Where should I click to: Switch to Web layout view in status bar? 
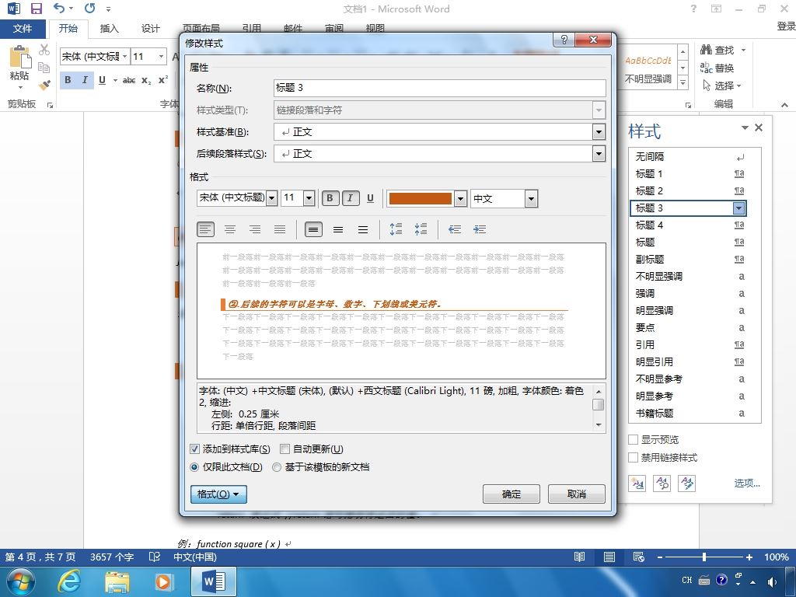pyautogui.click(x=639, y=557)
